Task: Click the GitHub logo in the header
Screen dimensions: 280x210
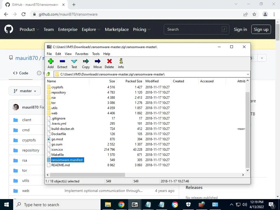Action: [x=9, y=29]
